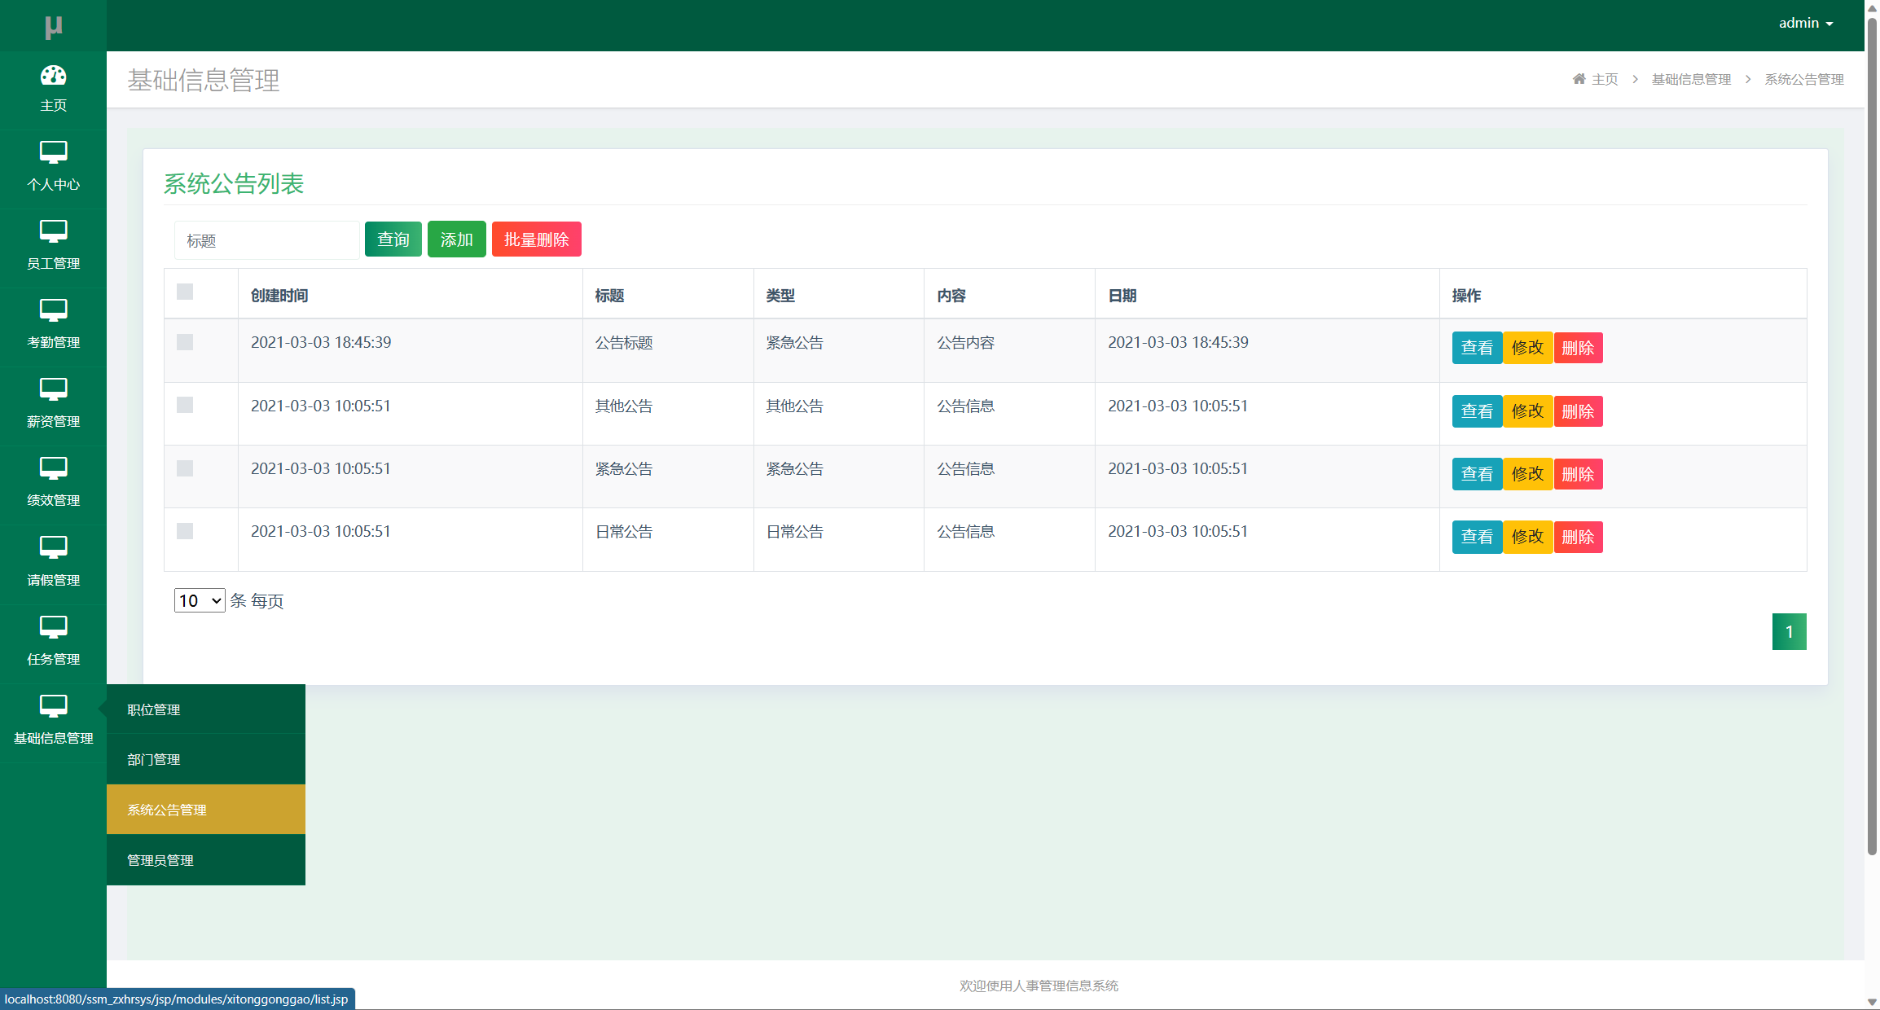This screenshot has height=1010, width=1880.
Task: Open the per-page count dropdown
Action: click(200, 600)
